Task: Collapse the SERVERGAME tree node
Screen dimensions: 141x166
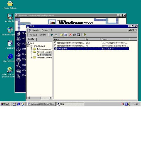Action: (28, 46)
